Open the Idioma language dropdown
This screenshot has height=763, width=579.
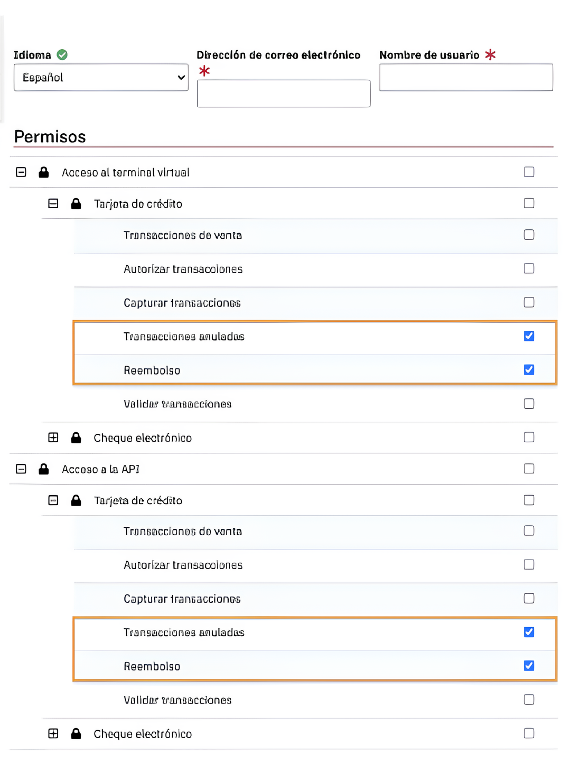(x=101, y=78)
